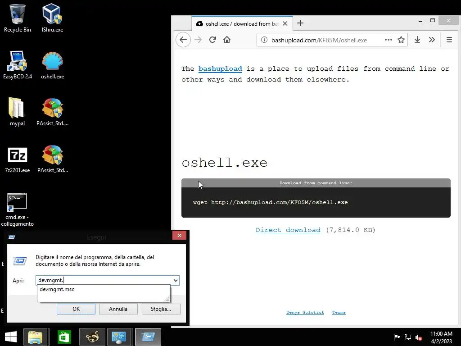Open the browser hamburger menu
The image size is (461, 346).
[x=449, y=40]
